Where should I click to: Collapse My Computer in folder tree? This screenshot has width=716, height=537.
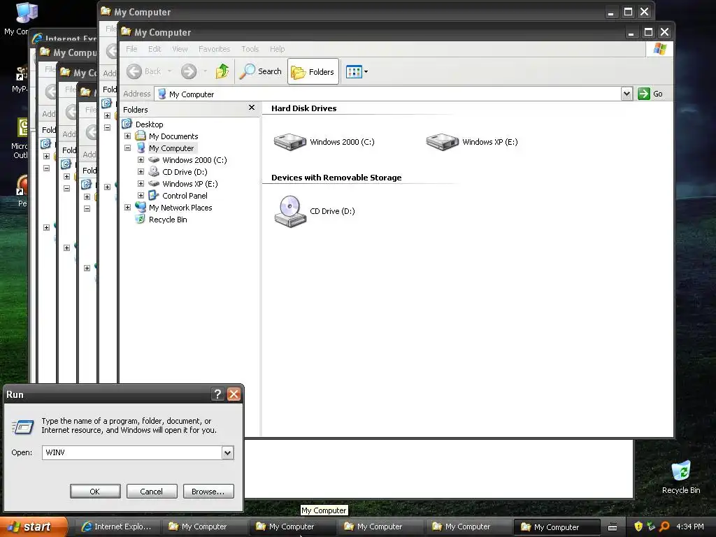pyautogui.click(x=128, y=148)
